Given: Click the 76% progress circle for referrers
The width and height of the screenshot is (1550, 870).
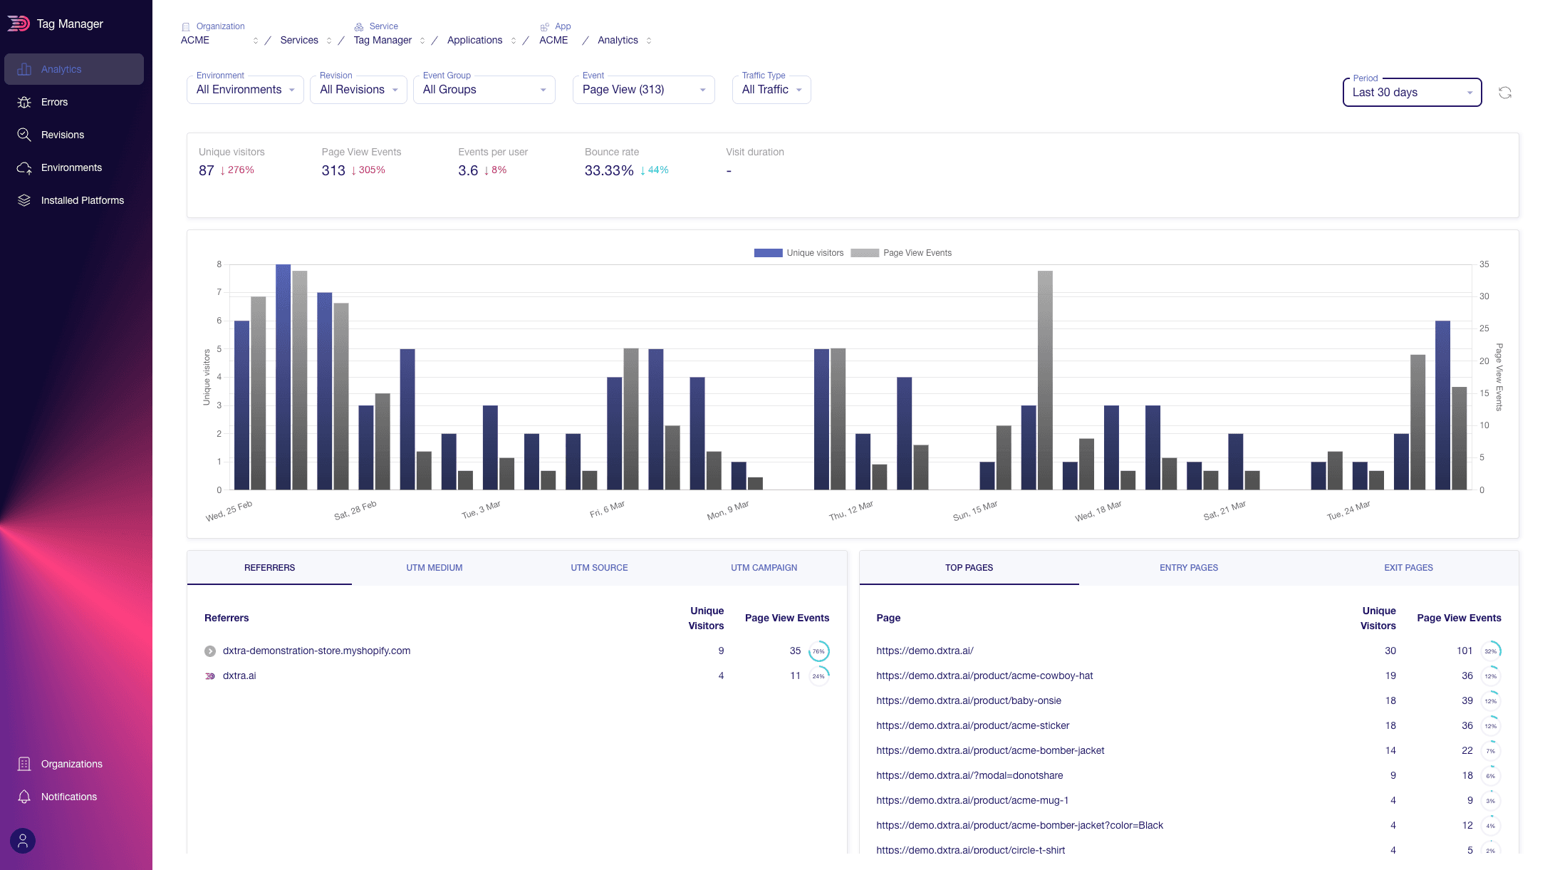Looking at the screenshot, I should (818, 651).
